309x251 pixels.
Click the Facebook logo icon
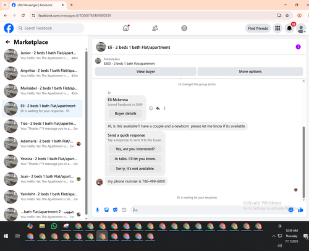pos(9,28)
